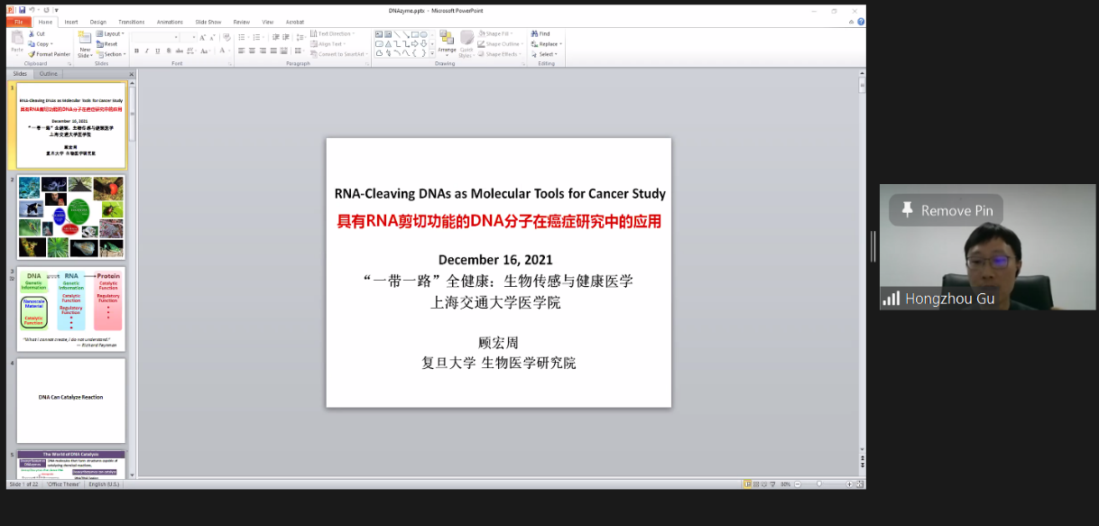The height and width of the screenshot is (526, 1099).
Task: Insert a New Slide via its icon
Action: tap(84, 38)
